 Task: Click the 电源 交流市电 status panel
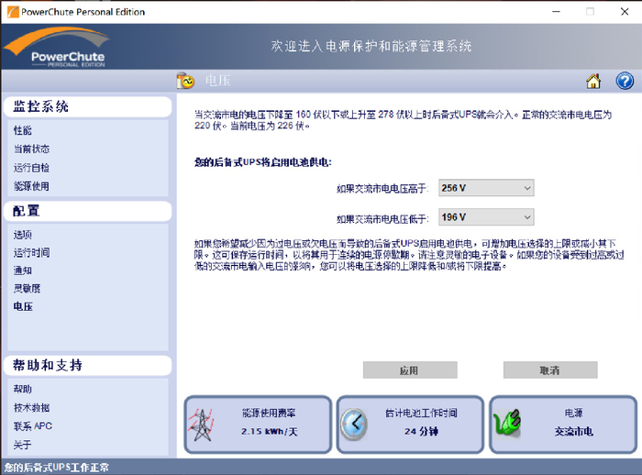[563, 425]
